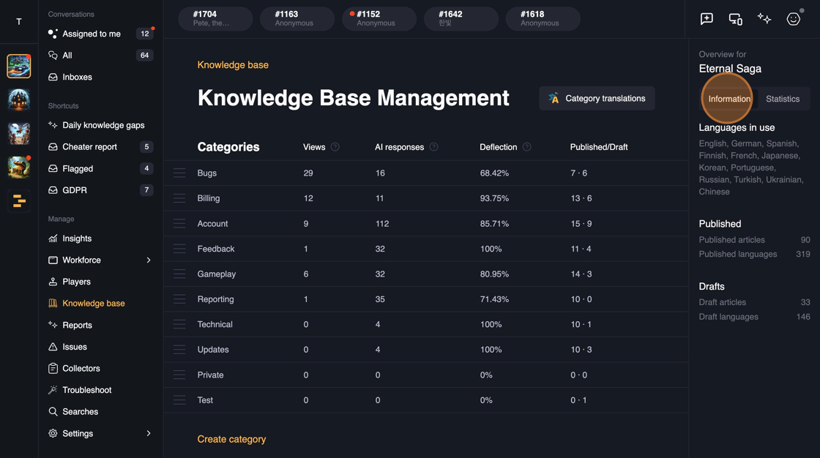Screen dimensions: 820x458
Task: Open the smiley face profile icon
Action: click(794, 19)
